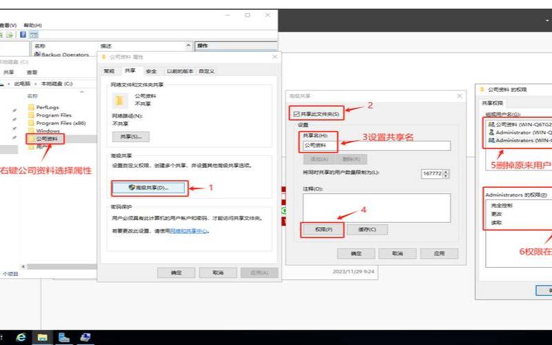Click 确定 in the 公司资料 属性 dialog
Image resolution: width=552 pixels, height=345 pixels.
pos(177,273)
